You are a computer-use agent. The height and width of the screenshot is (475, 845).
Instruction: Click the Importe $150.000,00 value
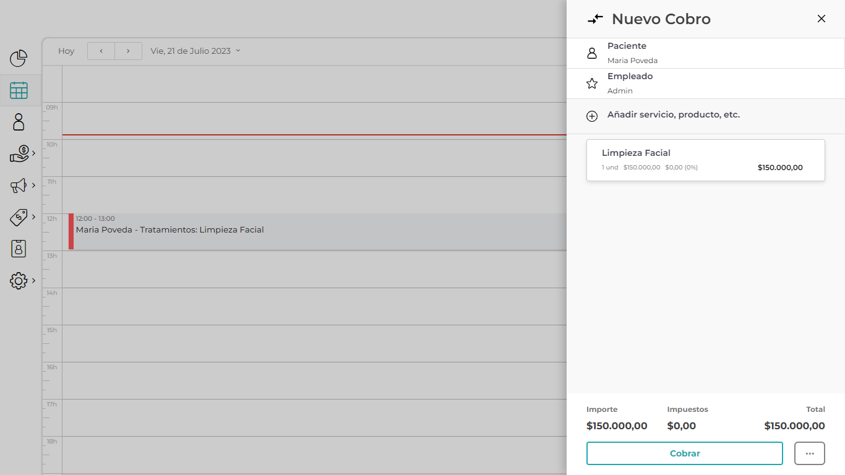click(x=617, y=426)
